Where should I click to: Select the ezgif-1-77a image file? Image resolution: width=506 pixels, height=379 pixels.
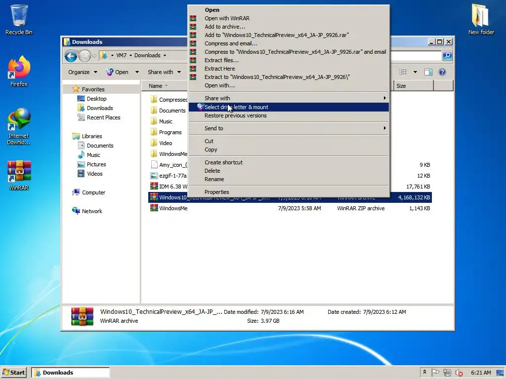[x=169, y=176]
